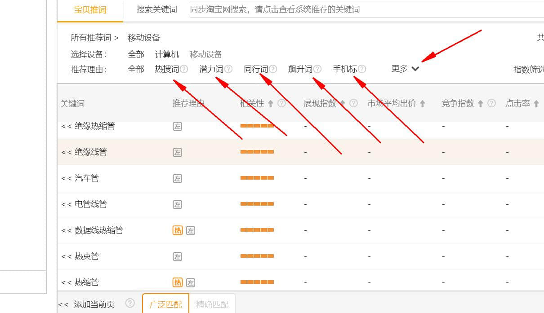Click relevance bar for 热缩管 row
Screen dimensions: 544x313
coord(257,282)
